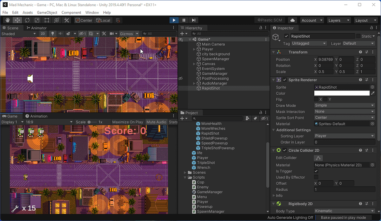Open the Layers dropdown in the toolbar

pyautogui.click(x=339, y=20)
